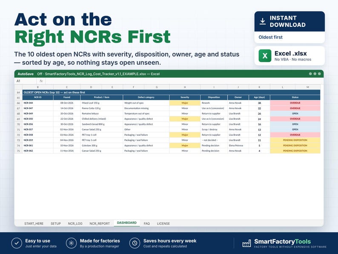Click the Romaine lettuce cell
The width and height of the screenshot is (338, 254).
coord(102,113)
